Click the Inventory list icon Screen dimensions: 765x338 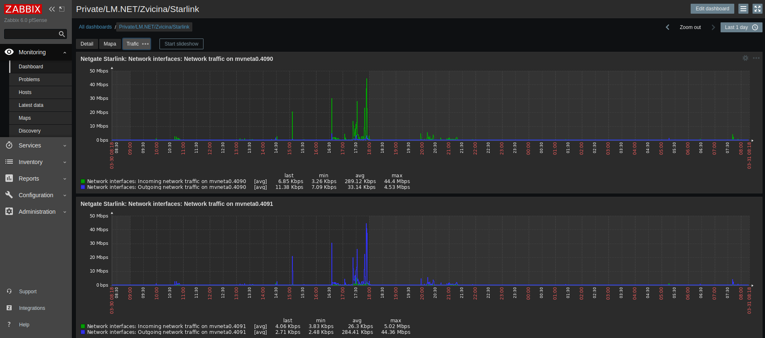(x=9, y=162)
